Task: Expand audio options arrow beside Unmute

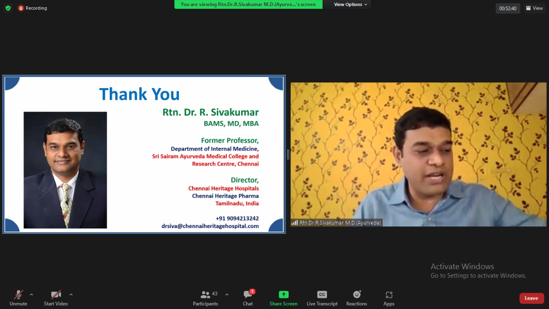Action: [31, 294]
